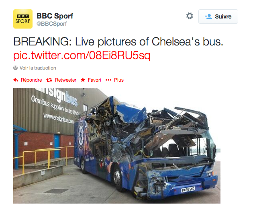Toggle the favorite star icon
The height and width of the screenshot is (208, 253).
click(83, 80)
